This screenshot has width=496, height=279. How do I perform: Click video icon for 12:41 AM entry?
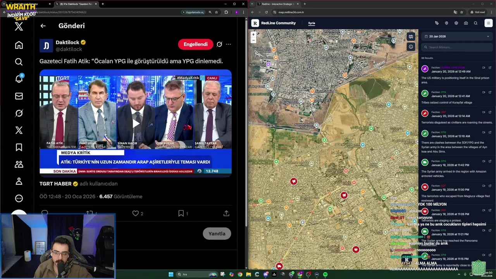pyautogui.click(x=484, y=92)
